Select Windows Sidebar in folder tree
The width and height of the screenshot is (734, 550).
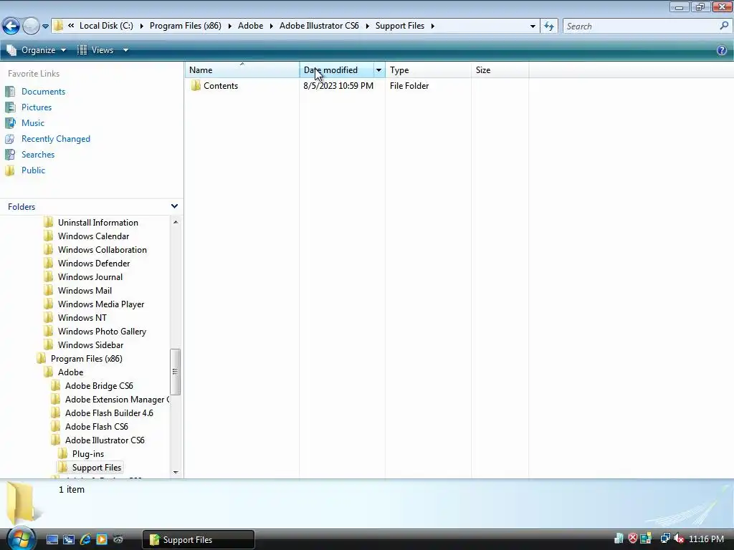point(90,344)
